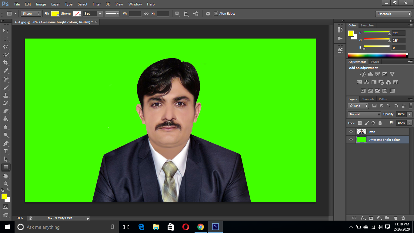Open Chrome from the taskbar
414x233 pixels.
coord(201,227)
